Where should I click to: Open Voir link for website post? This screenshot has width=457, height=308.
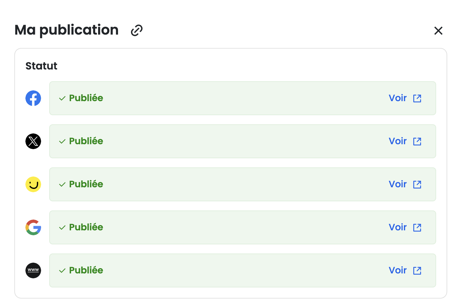click(398, 270)
